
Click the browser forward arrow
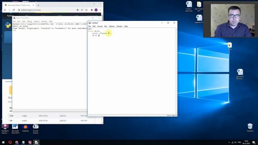click(9, 10)
